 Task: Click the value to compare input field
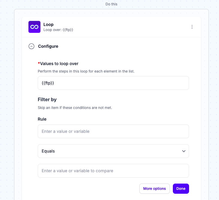tap(113, 171)
